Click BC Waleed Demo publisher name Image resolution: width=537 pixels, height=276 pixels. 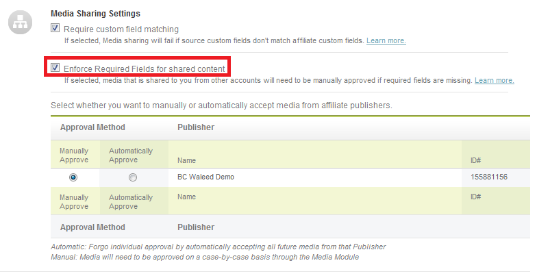(205, 177)
